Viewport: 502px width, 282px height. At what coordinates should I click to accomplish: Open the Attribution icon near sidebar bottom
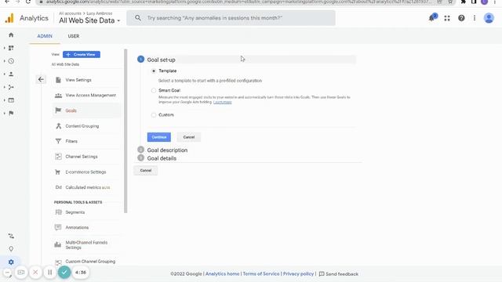point(11,236)
